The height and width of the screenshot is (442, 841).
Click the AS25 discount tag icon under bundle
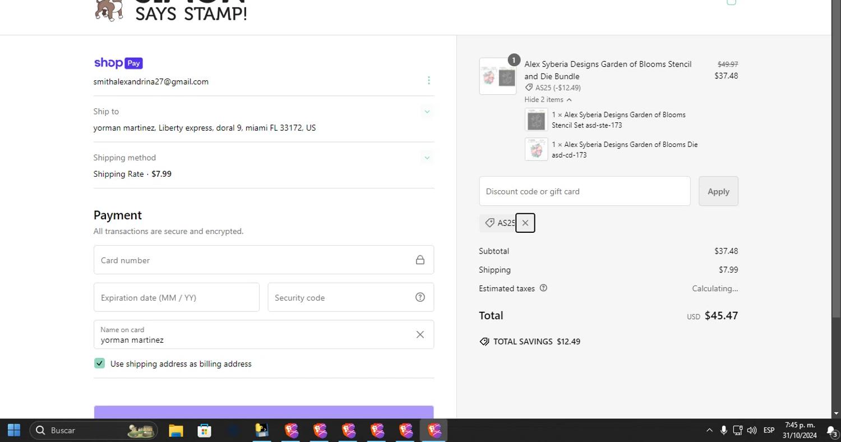[x=529, y=88]
